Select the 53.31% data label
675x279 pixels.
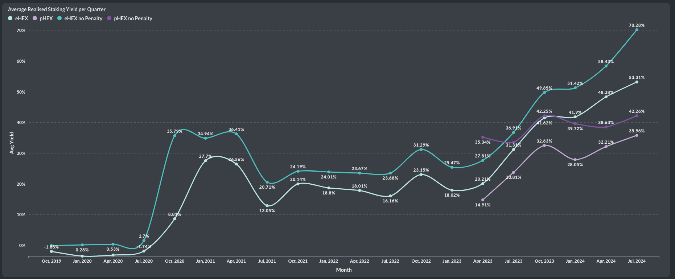[x=637, y=78]
